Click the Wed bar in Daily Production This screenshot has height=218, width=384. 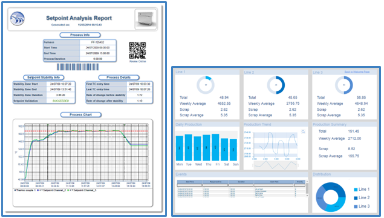(198, 148)
